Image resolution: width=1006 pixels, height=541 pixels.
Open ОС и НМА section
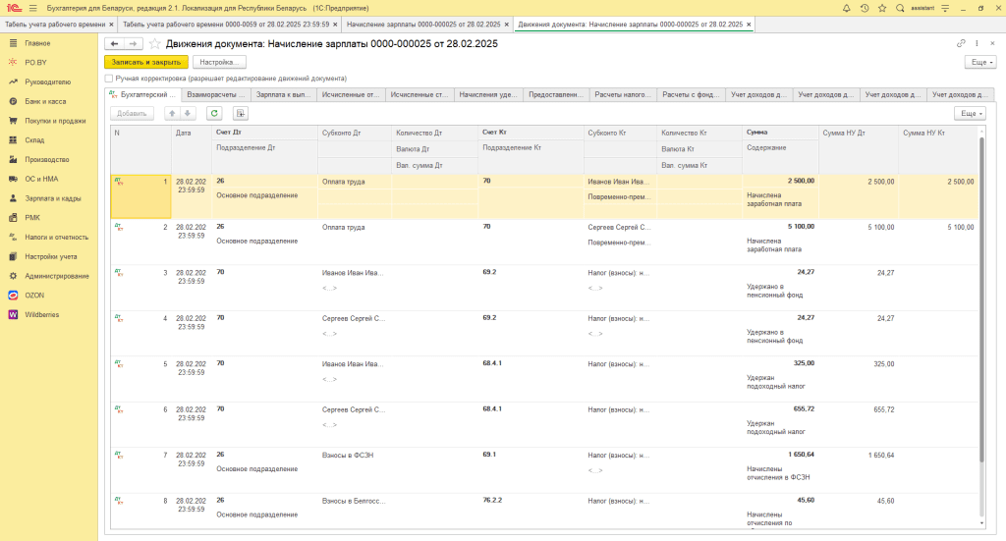click(41, 179)
